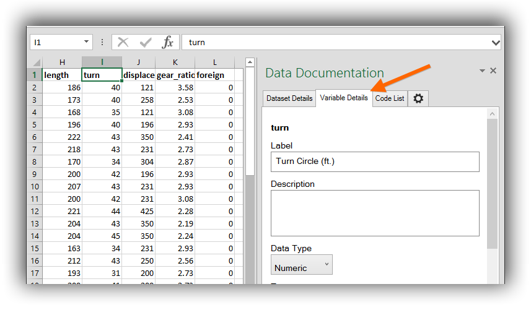Image resolution: width=531 pixels, height=310 pixels.
Task: Click the gear ratio cell with value 2.41
Action: click(175, 137)
